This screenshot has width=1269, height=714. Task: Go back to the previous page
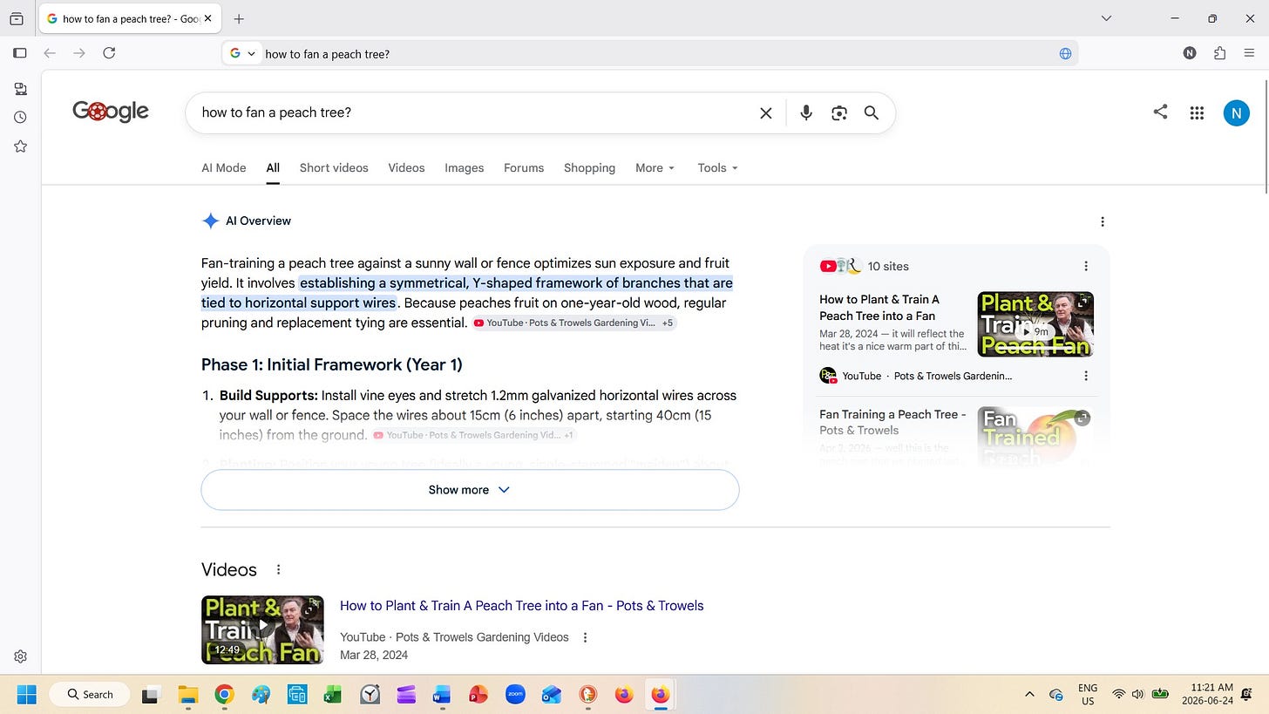(50, 53)
